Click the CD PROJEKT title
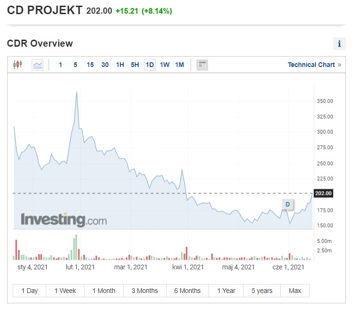 [x=45, y=10]
